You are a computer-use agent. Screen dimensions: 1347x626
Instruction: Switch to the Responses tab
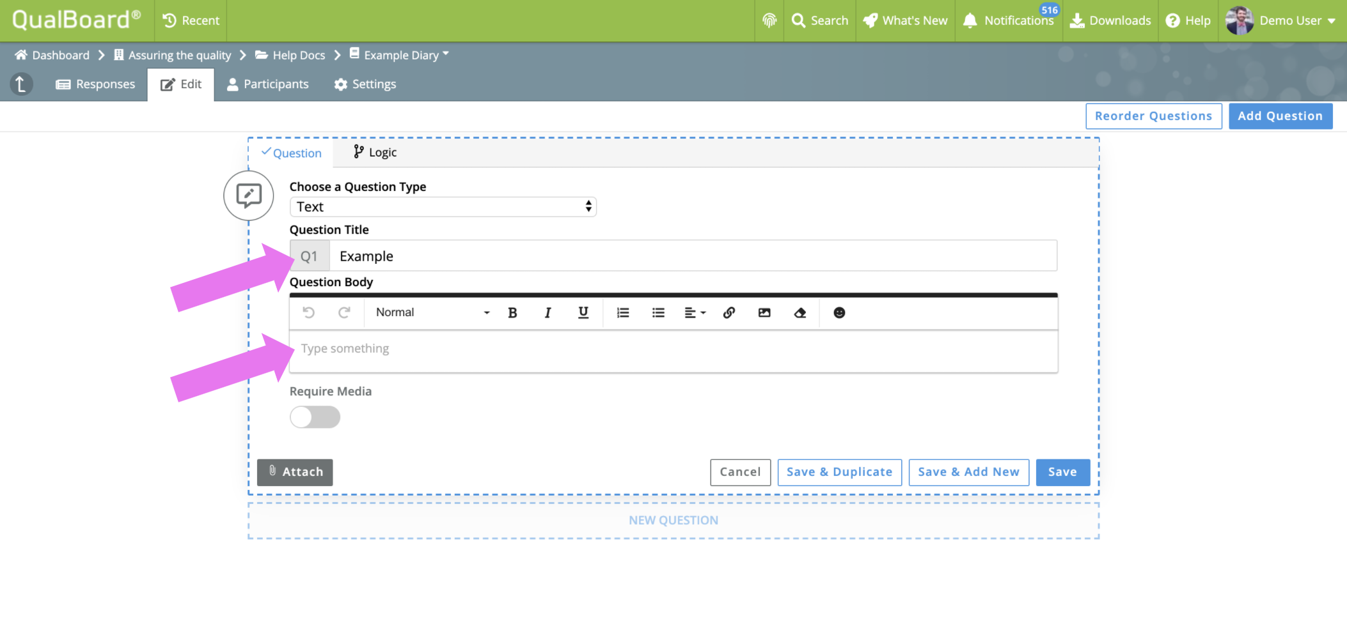pos(95,84)
